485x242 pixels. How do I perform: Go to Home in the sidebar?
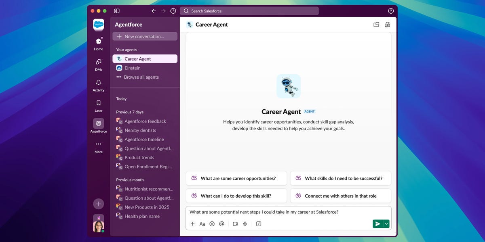99,44
